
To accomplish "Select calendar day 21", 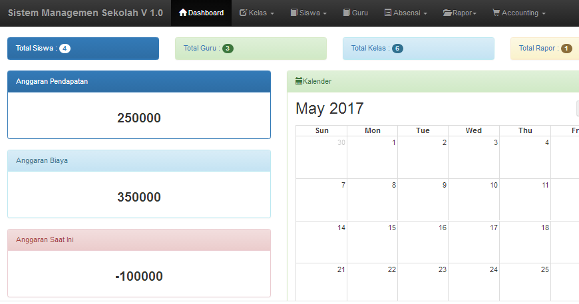I will coord(341,269).
